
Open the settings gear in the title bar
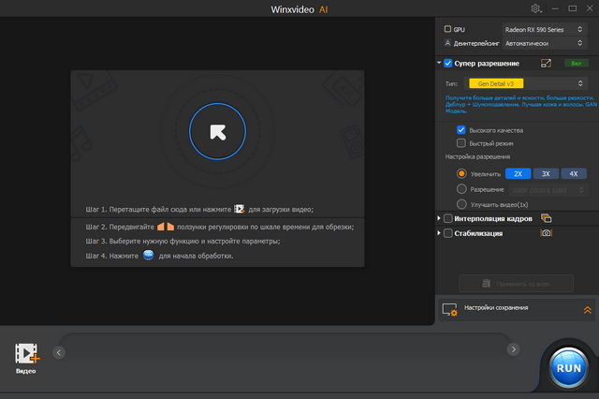536,8
